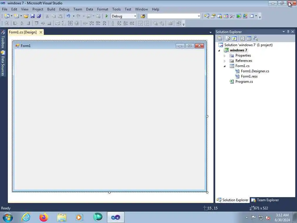Image resolution: width=297 pixels, height=223 pixels.
Task: Switch to the Team Explorer tab
Action: click(265, 200)
